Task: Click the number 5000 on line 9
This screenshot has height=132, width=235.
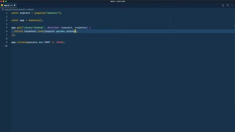Action: point(59,43)
